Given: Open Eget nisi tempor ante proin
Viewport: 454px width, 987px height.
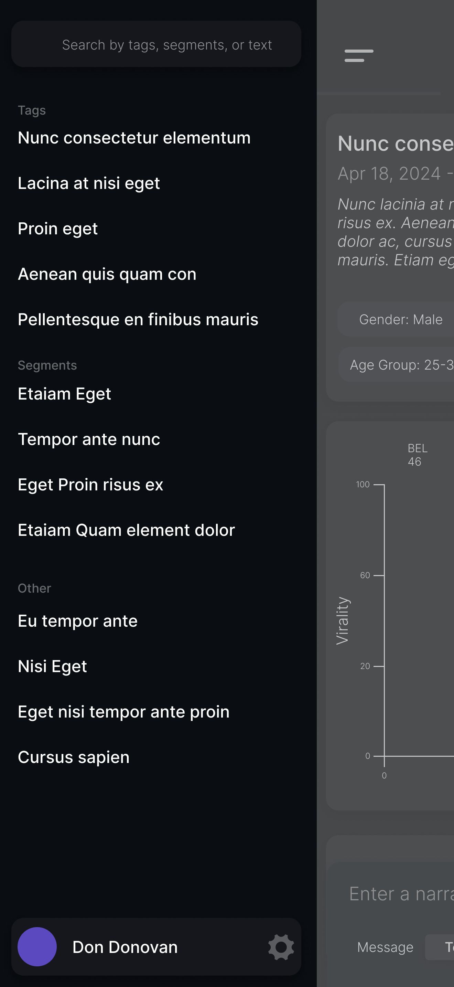Looking at the screenshot, I should pyautogui.click(x=123, y=712).
